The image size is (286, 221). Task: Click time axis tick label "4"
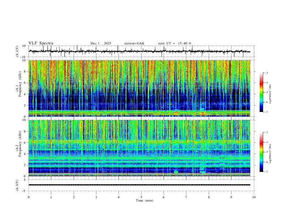pyautogui.click(x=118, y=197)
